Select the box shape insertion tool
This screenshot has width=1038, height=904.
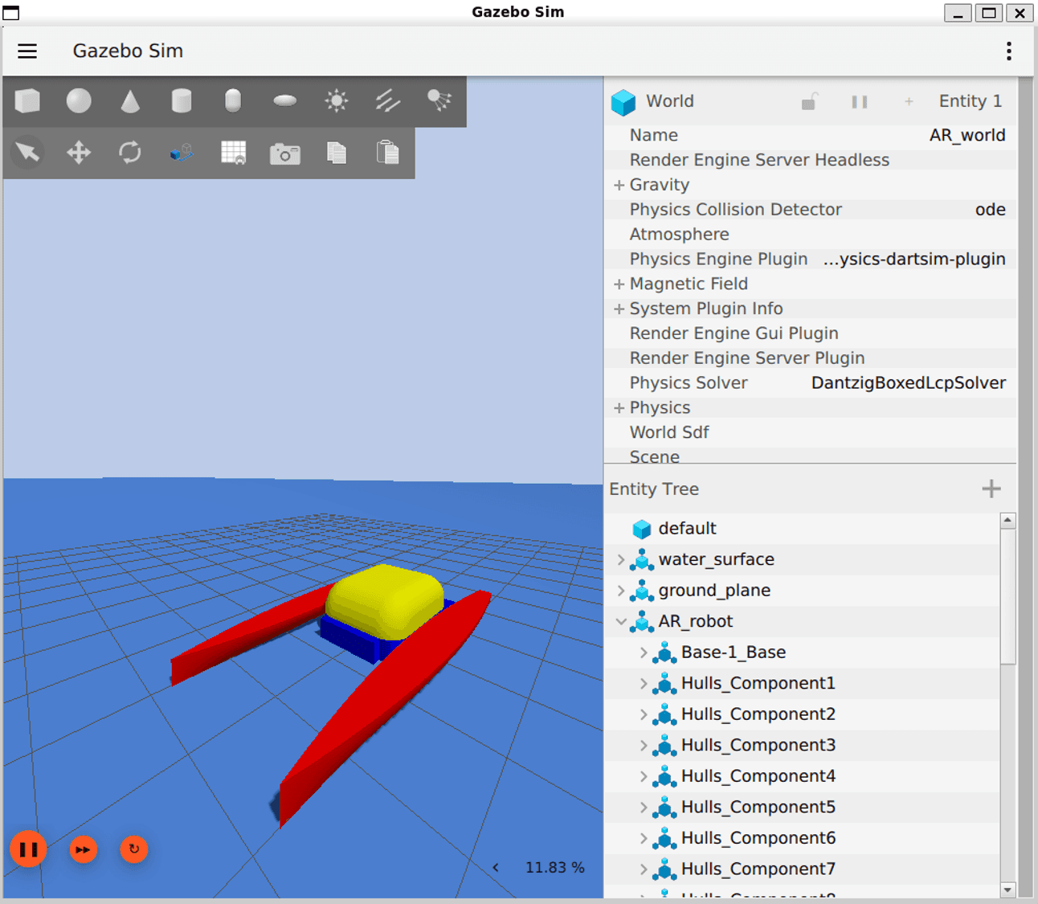coord(27,101)
